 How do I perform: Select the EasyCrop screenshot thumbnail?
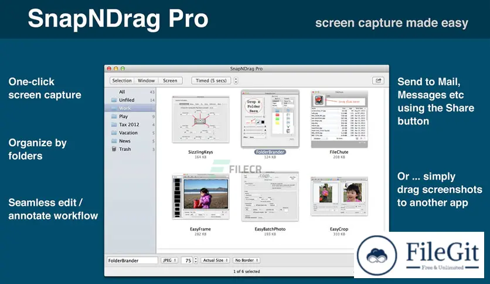[339, 197]
